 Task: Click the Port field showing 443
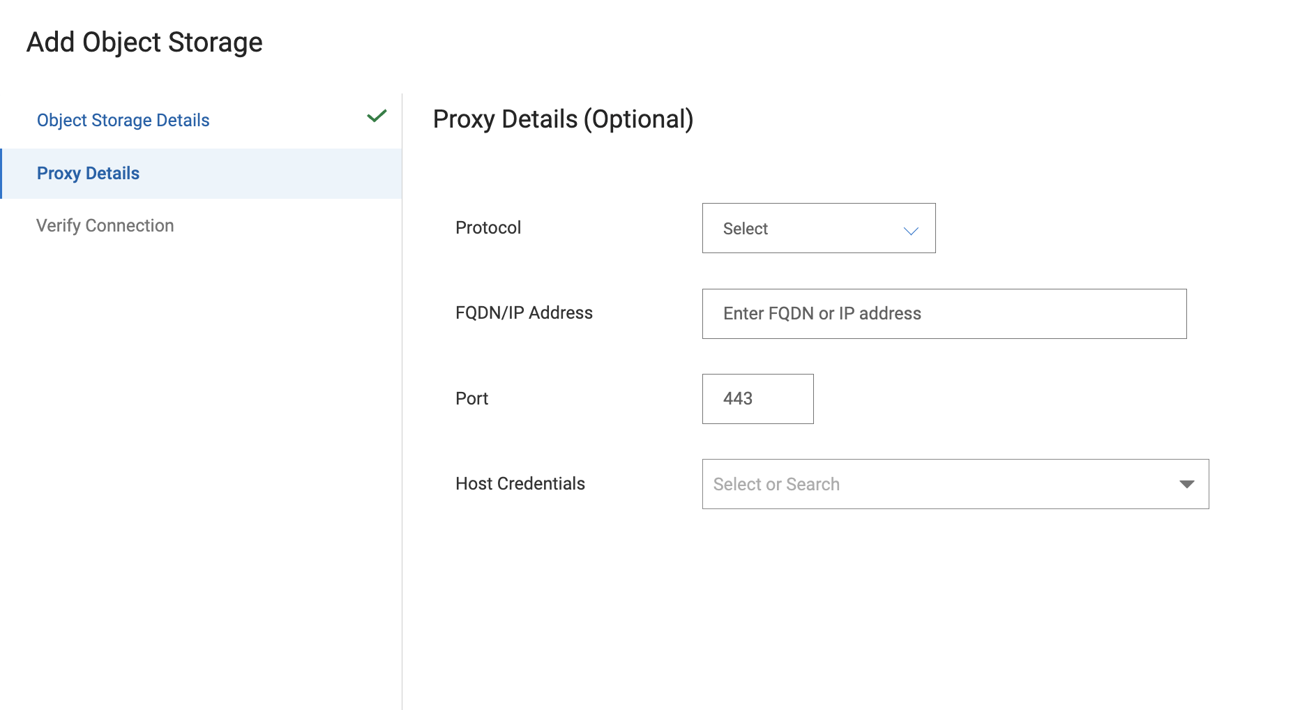tap(758, 399)
